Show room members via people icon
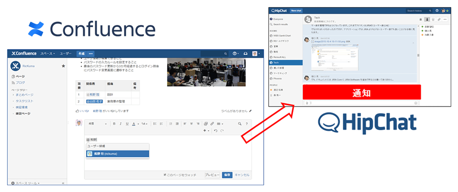Viewport: 458px width, 192px height. pyautogui.click(x=427, y=19)
